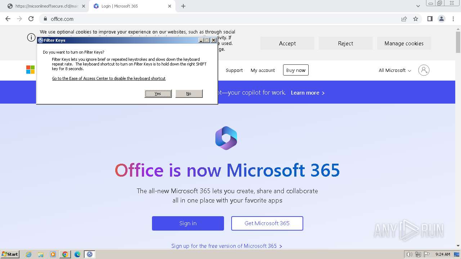
Task: Choose No in Filter Keys dialog
Action: [189, 94]
